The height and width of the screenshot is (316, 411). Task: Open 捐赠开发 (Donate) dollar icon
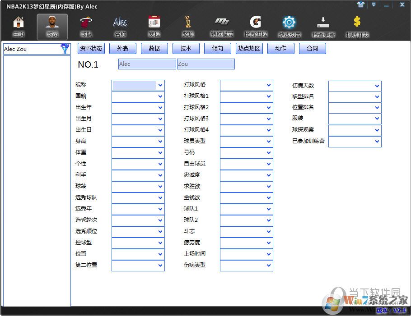356,26
